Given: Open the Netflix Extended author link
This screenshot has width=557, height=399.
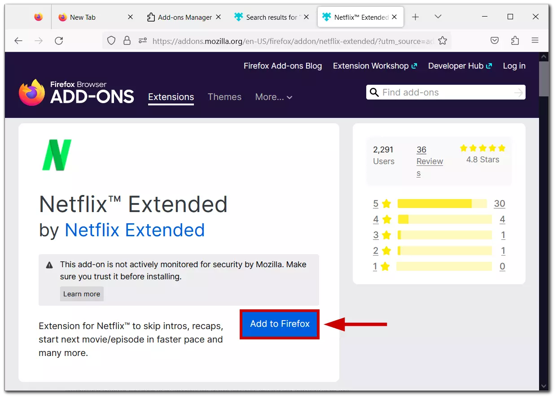Looking at the screenshot, I should pos(135,230).
